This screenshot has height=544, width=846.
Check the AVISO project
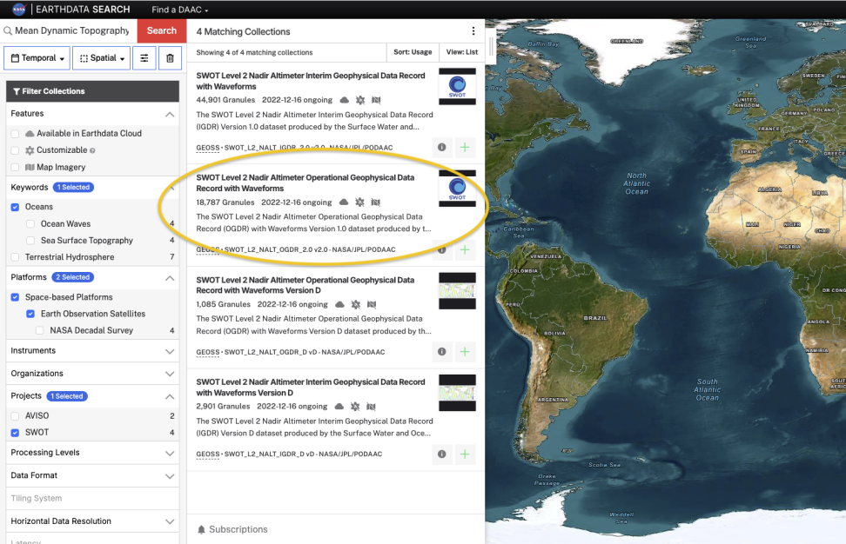click(x=15, y=415)
